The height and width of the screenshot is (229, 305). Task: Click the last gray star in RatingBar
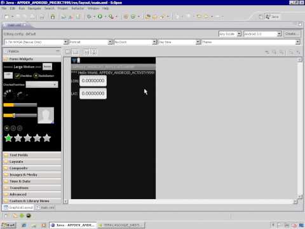(47, 138)
